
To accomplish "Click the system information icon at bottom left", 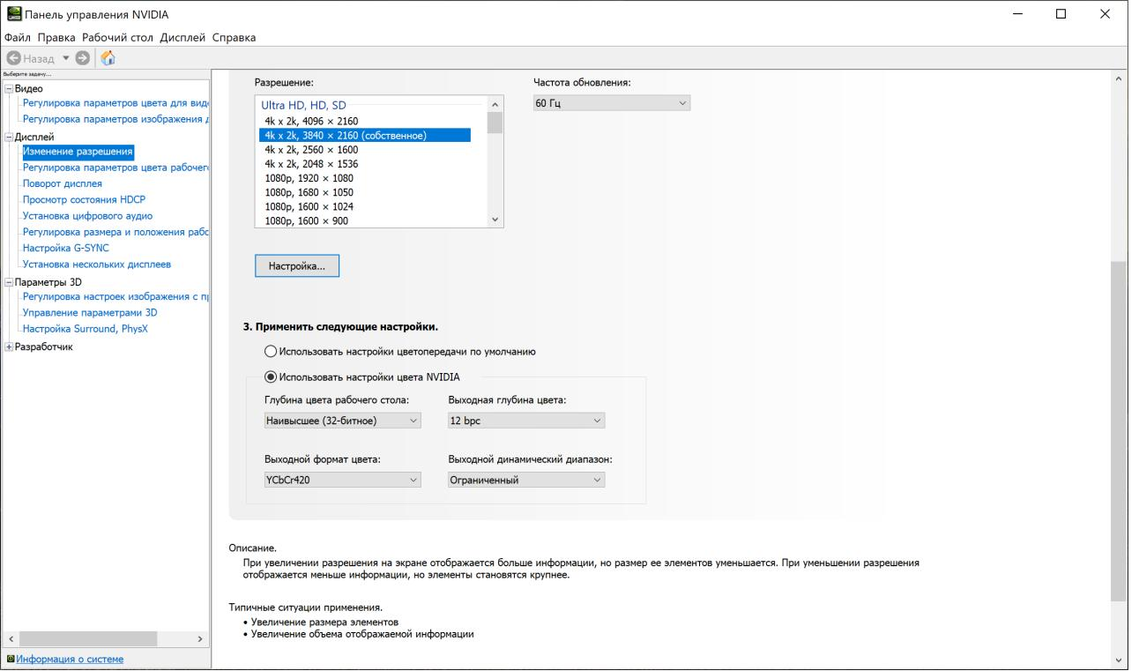I will tap(10, 660).
